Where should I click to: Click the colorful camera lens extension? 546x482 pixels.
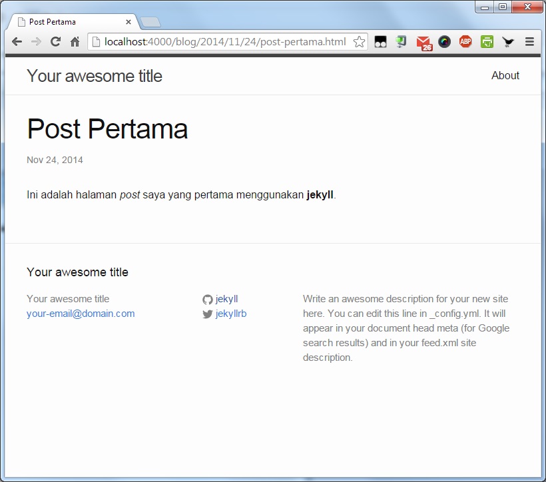pyautogui.click(x=445, y=42)
